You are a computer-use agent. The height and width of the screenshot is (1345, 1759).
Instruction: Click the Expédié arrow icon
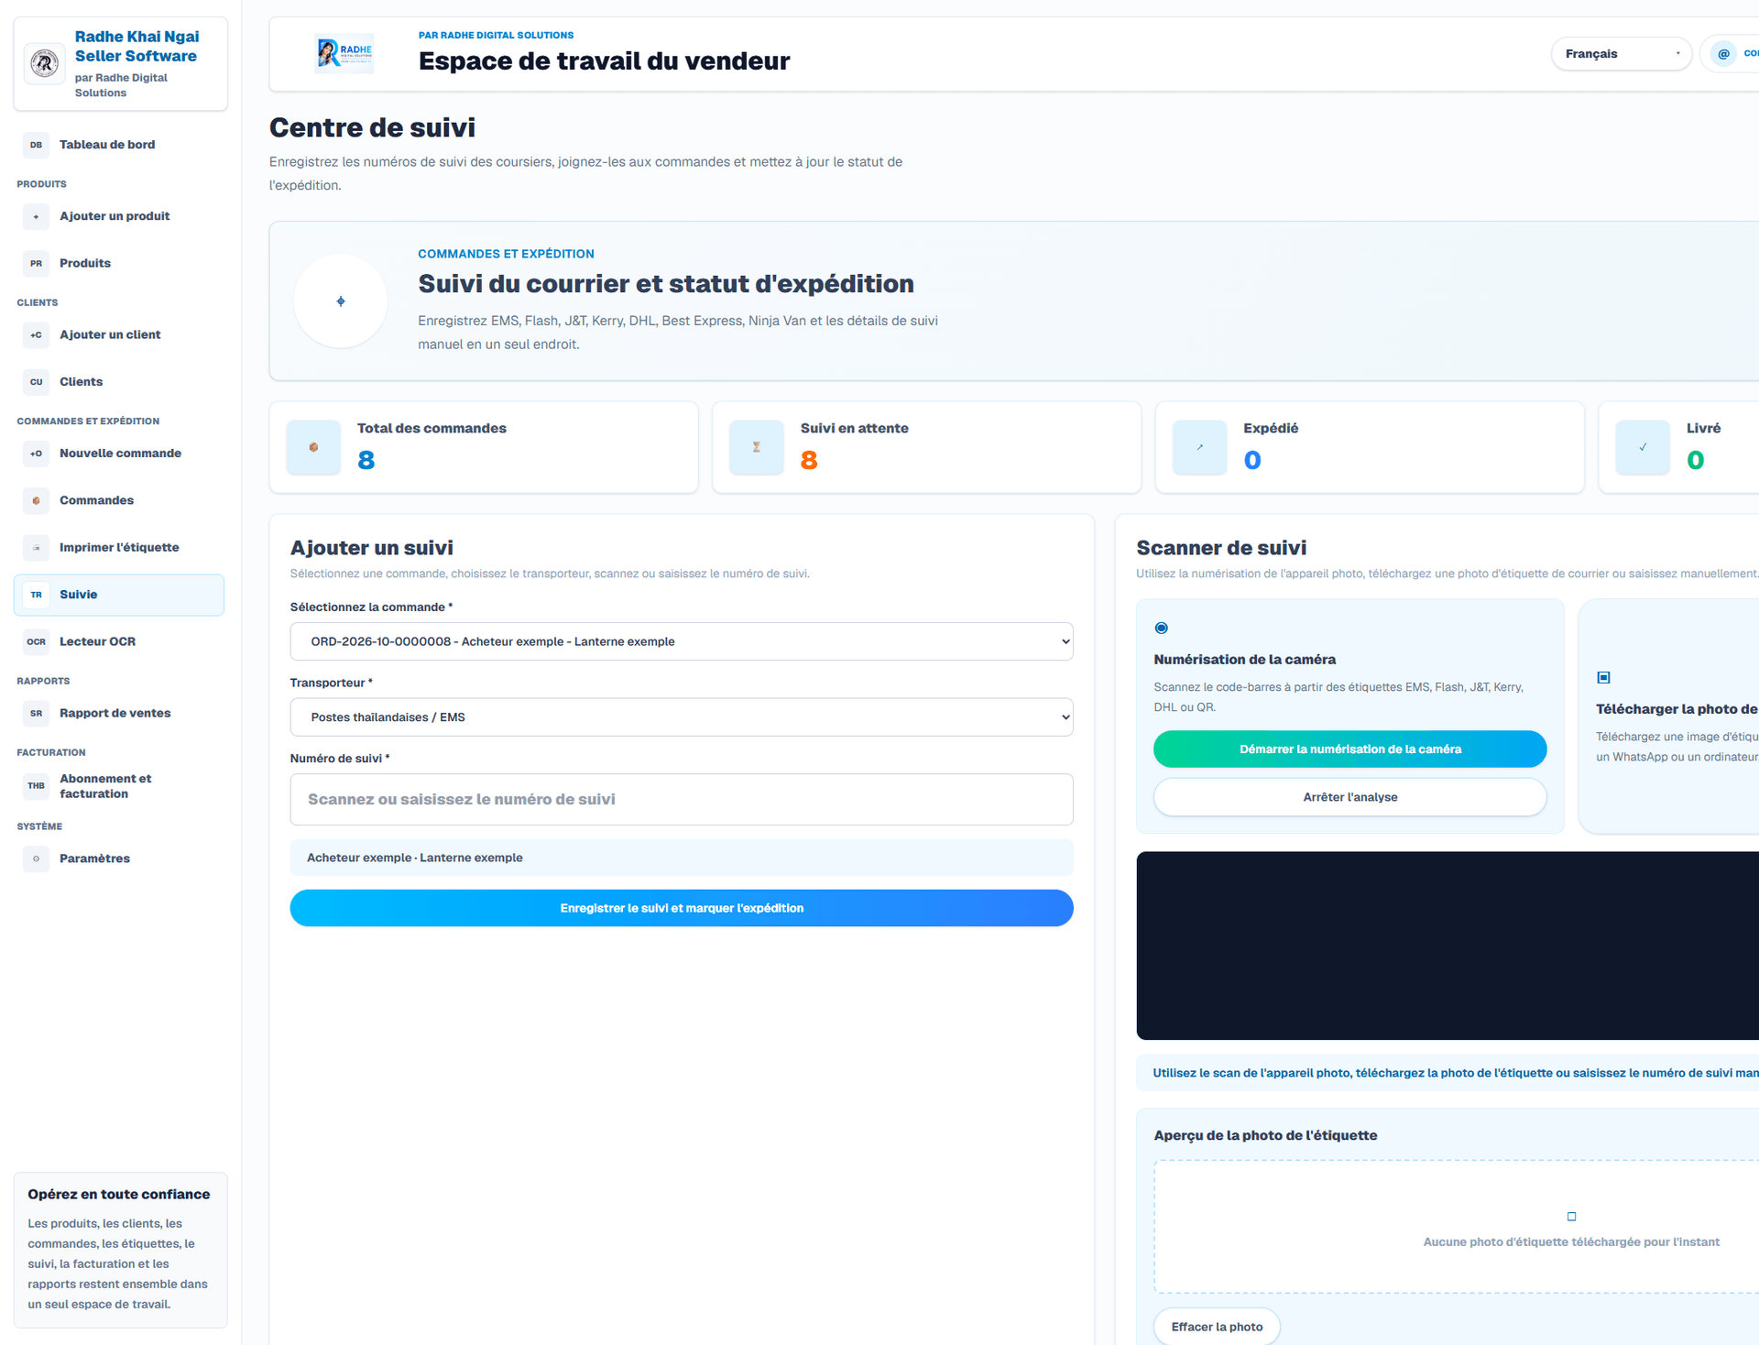(x=1199, y=447)
